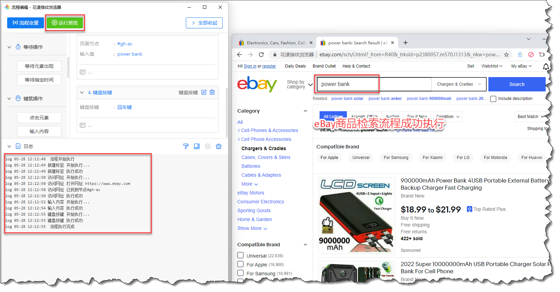Click related search power bank solar
560x292 pixels.
pos(347,99)
